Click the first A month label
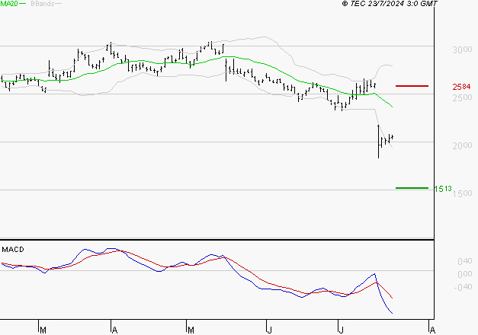The width and height of the screenshot is (478, 335). (x=114, y=330)
